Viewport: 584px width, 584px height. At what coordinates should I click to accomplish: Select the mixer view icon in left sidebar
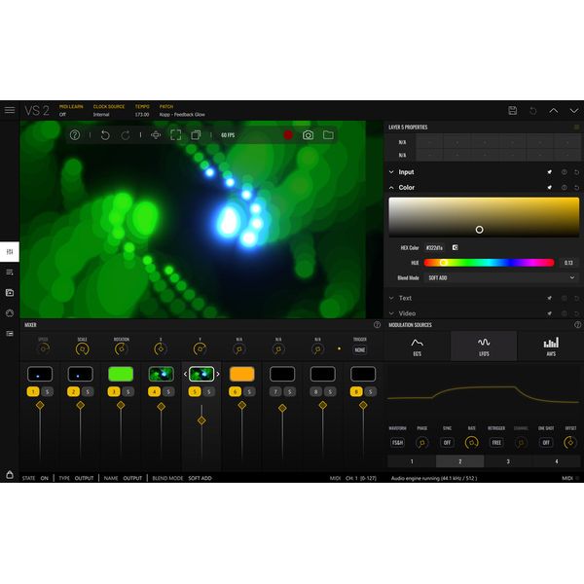coord(10,252)
